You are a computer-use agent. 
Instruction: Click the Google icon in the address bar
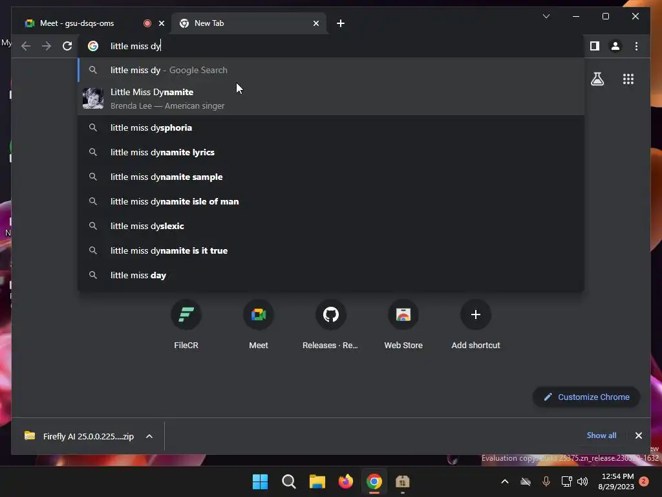coord(93,46)
